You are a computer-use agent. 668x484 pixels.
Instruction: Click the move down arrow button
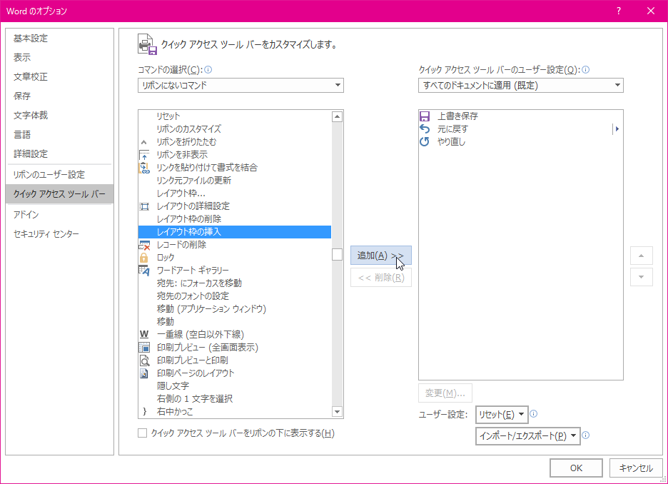641,277
